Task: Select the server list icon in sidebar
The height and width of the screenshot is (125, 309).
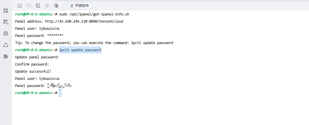Action: [6, 22]
